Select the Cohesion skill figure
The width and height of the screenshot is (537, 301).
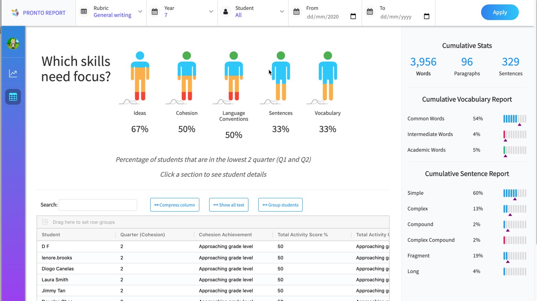click(187, 76)
